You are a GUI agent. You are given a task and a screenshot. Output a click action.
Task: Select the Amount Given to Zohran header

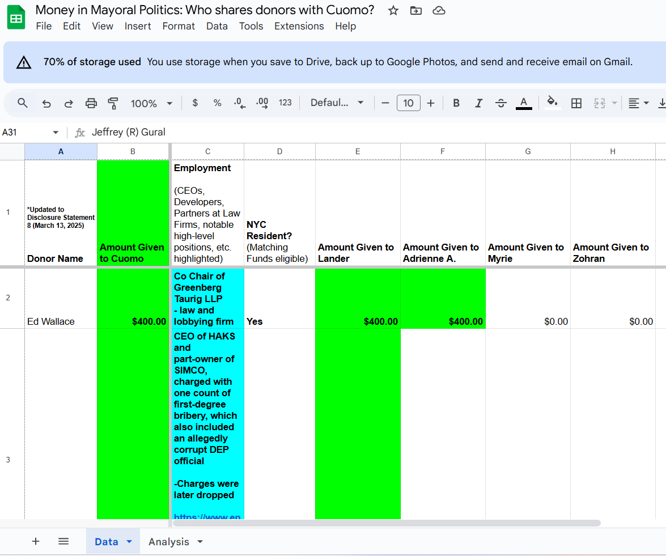613,213
